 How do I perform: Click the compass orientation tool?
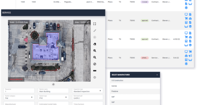[95, 64]
